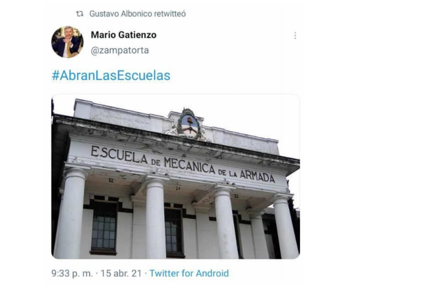The height and width of the screenshot is (289, 434).
Task: Click the rightmost white column in the photo
Action: coord(285,228)
